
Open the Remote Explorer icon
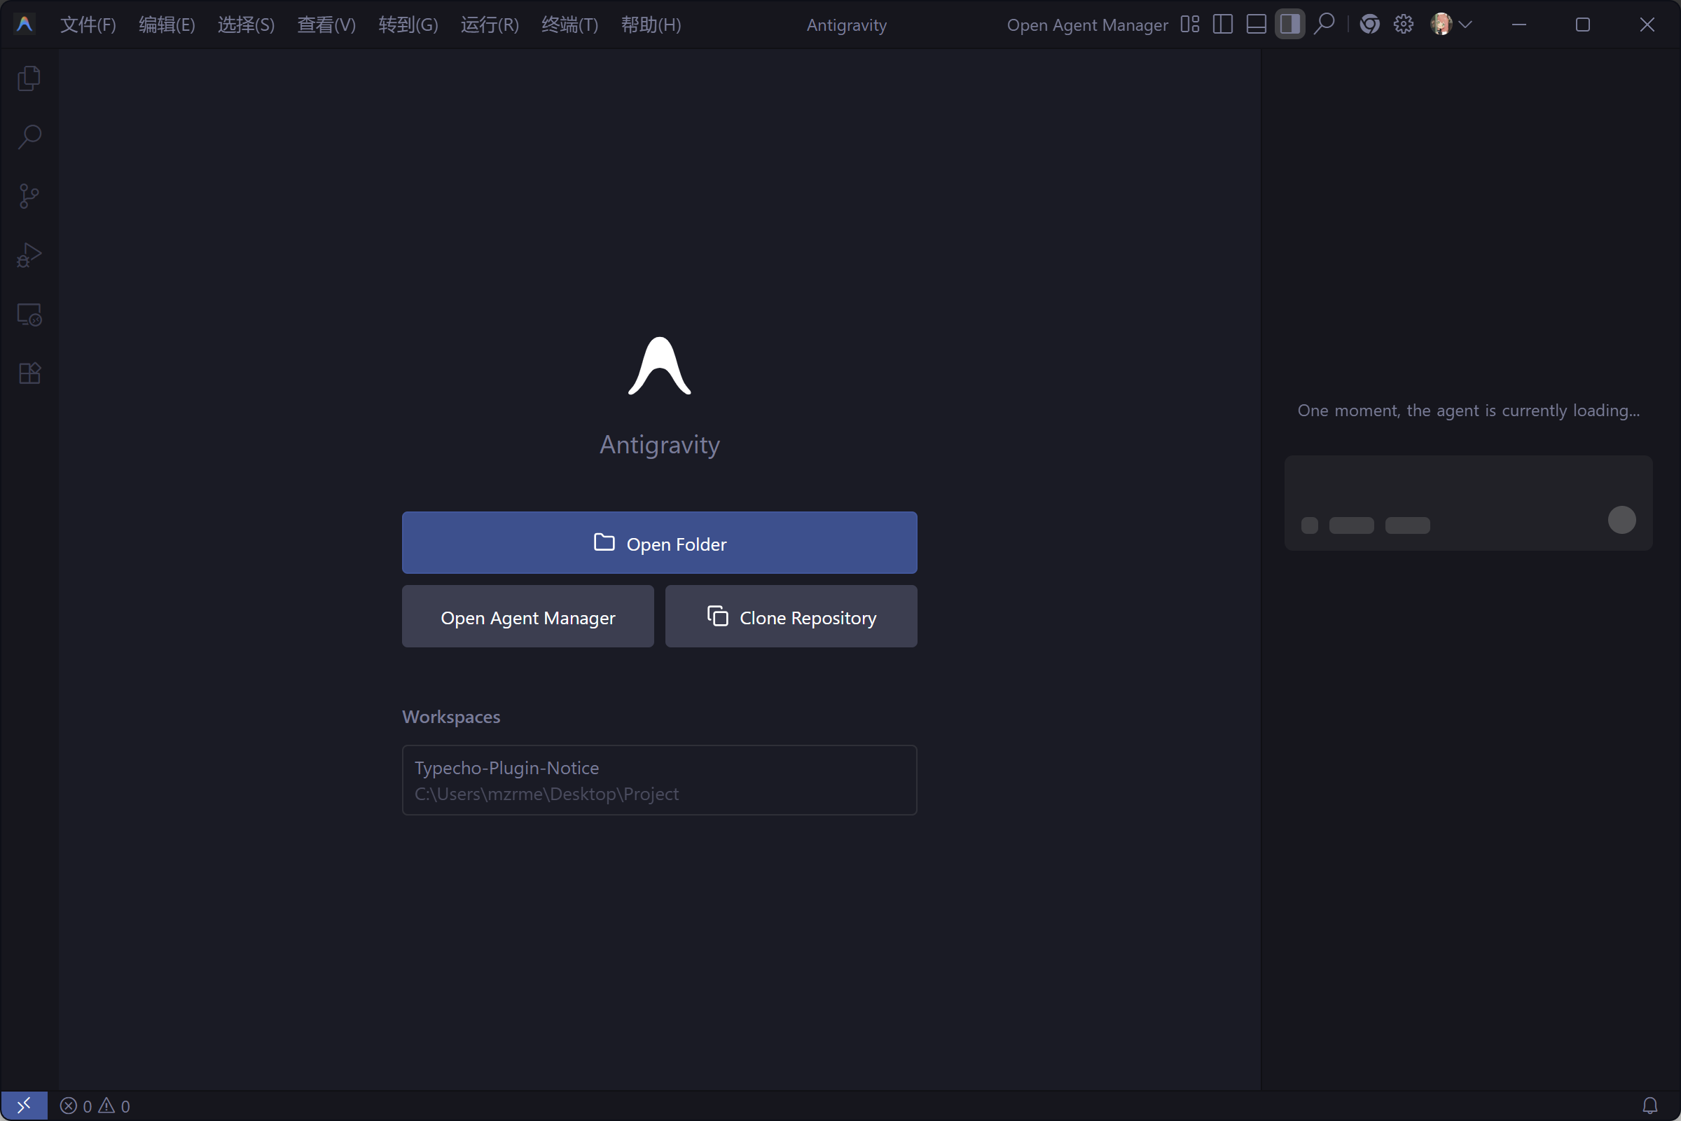pyautogui.click(x=29, y=314)
